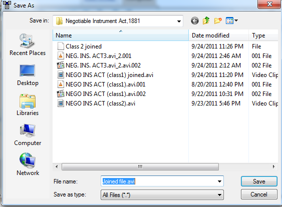Click date '9/24/2011 2:12 AM'
This screenshot has height=207, width=282.
(216, 65)
